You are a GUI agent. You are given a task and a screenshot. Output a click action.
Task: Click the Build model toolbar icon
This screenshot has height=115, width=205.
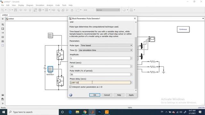(x=131, y=10)
